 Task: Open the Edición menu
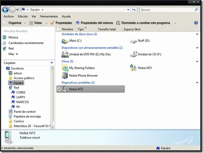click(23, 16)
